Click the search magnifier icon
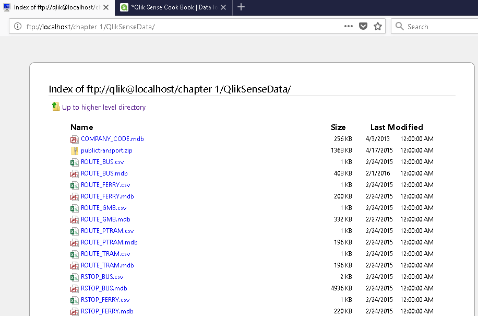This screenshot has width=478, height=316. coord(399,26)
